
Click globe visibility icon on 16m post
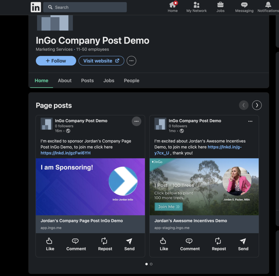68,131
